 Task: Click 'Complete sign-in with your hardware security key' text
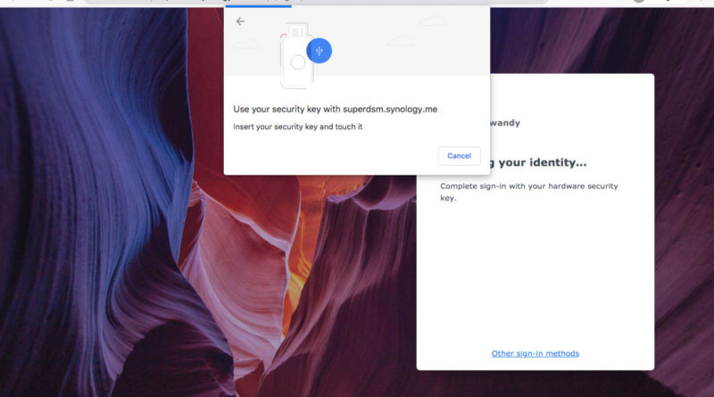[528, 192]
